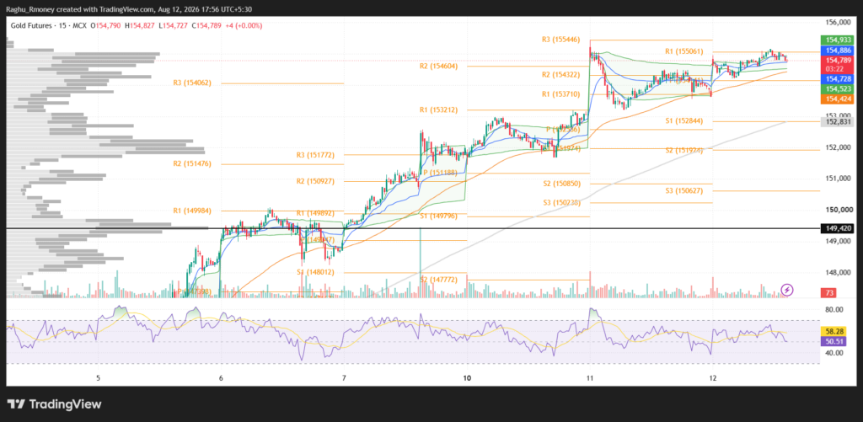Click the green 154,523 price tag
Viewport: 863px width, 422px height.
(837, 89)
